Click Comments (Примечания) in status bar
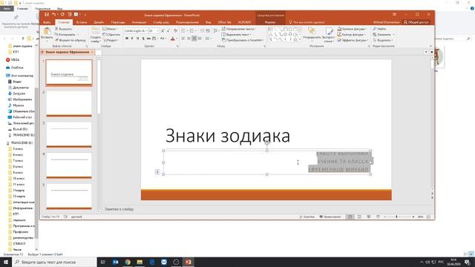Image resolution: width=475 pixels, height=267 pixels. (330, 217)
